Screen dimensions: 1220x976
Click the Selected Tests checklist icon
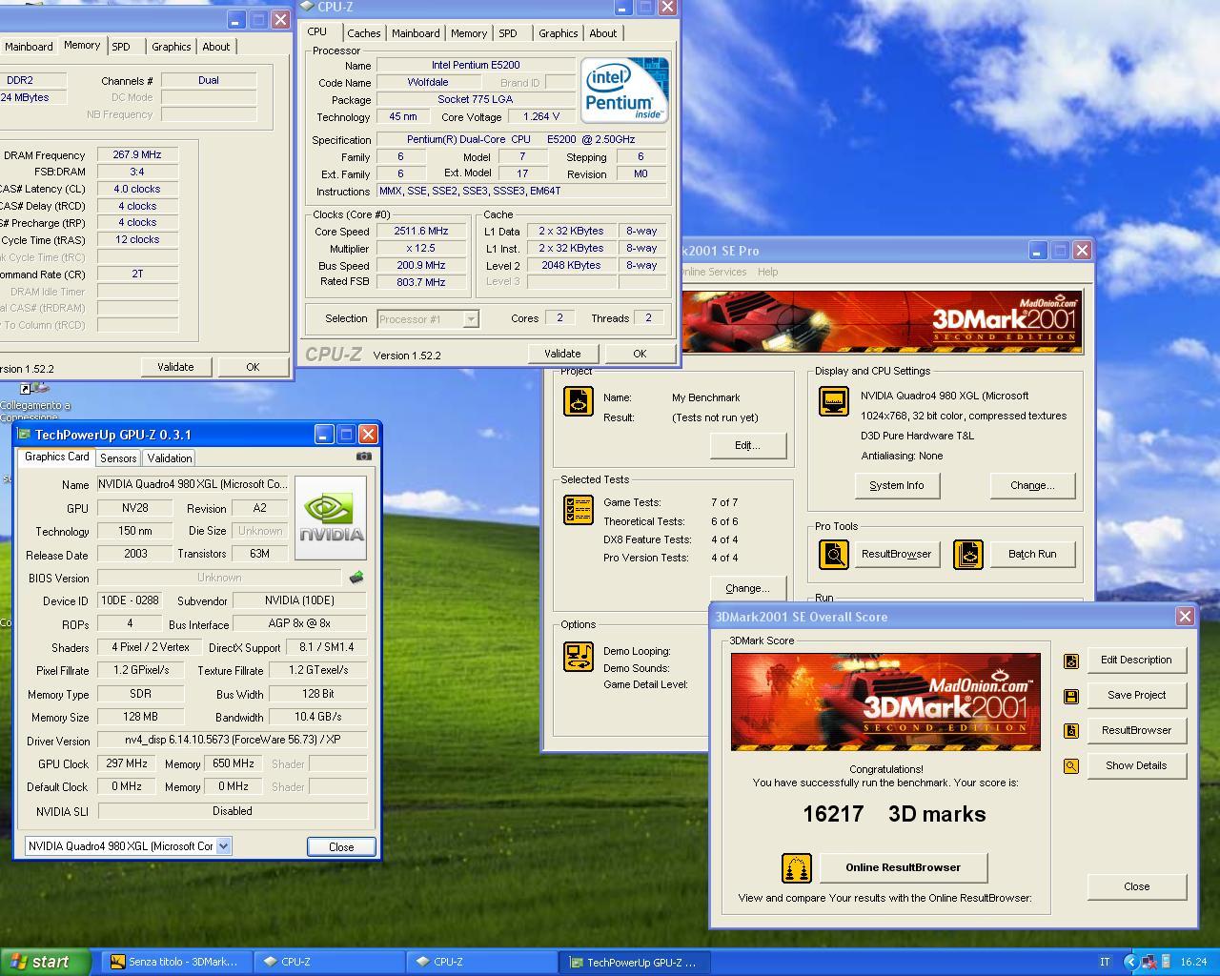click(x=579, y=510)
